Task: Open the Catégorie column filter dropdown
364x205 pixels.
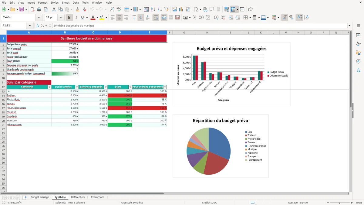Action: click(x=49, y=87)
